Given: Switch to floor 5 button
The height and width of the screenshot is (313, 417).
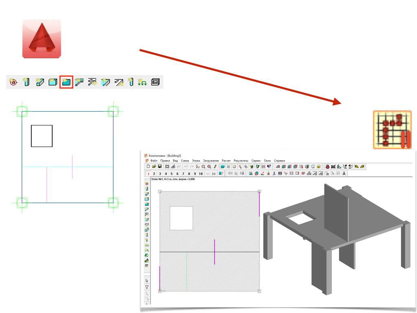Looking at the screenshot, I should [x=171, y=174].
